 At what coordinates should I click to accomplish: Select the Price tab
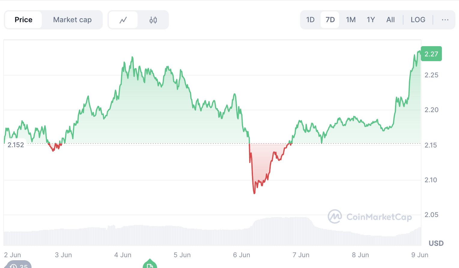(x=23, y=20)
